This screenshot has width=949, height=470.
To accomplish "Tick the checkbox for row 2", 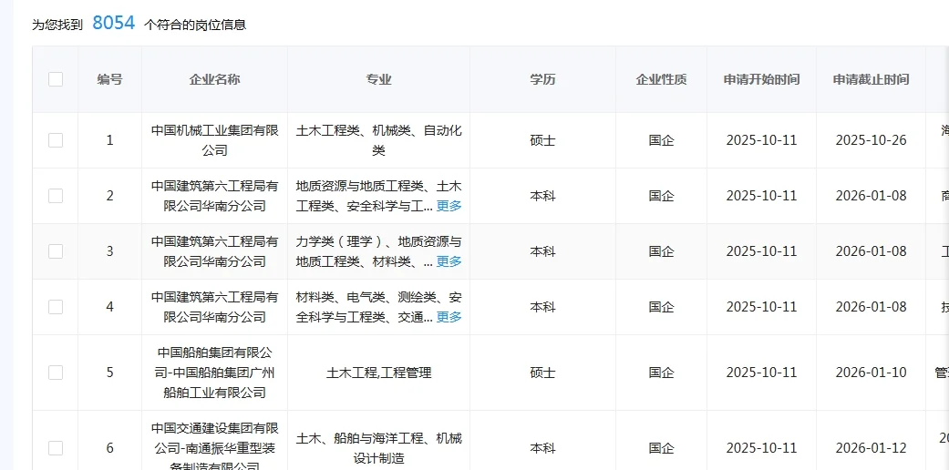I will coord(56,196).
